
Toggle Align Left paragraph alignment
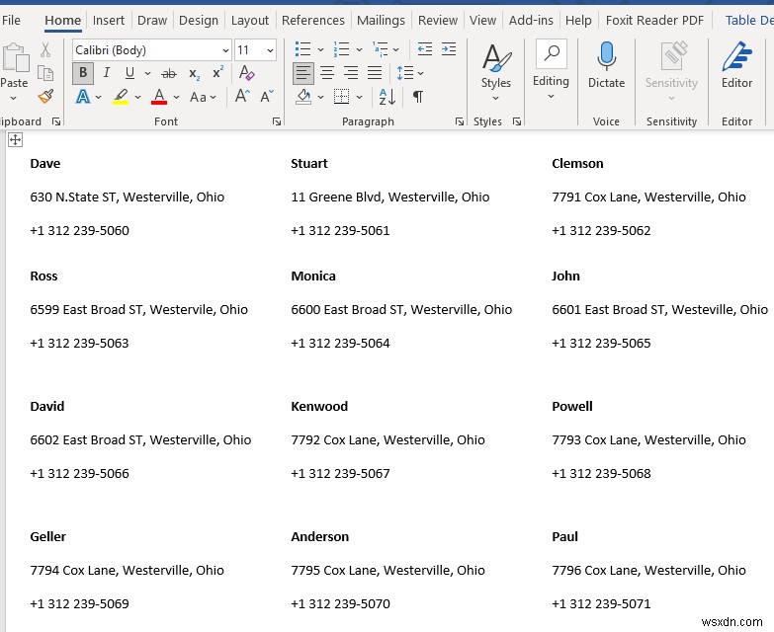pyautogui.click(x=303, y=73)
